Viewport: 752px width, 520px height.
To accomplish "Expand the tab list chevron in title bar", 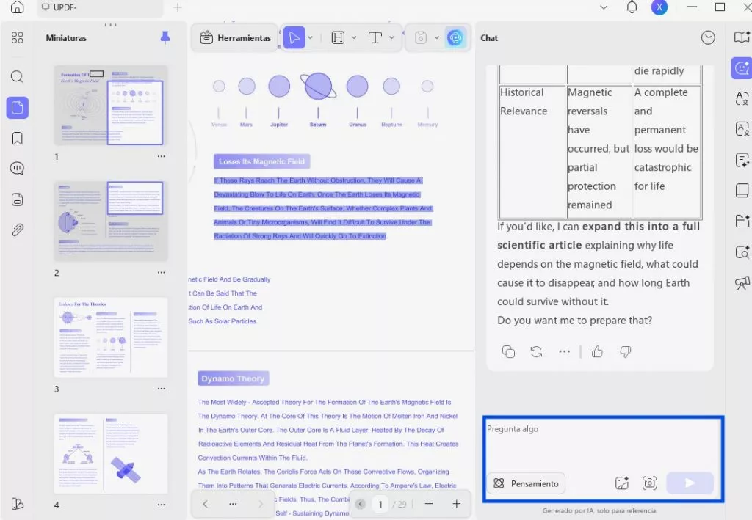I will (x=604, y=7).
